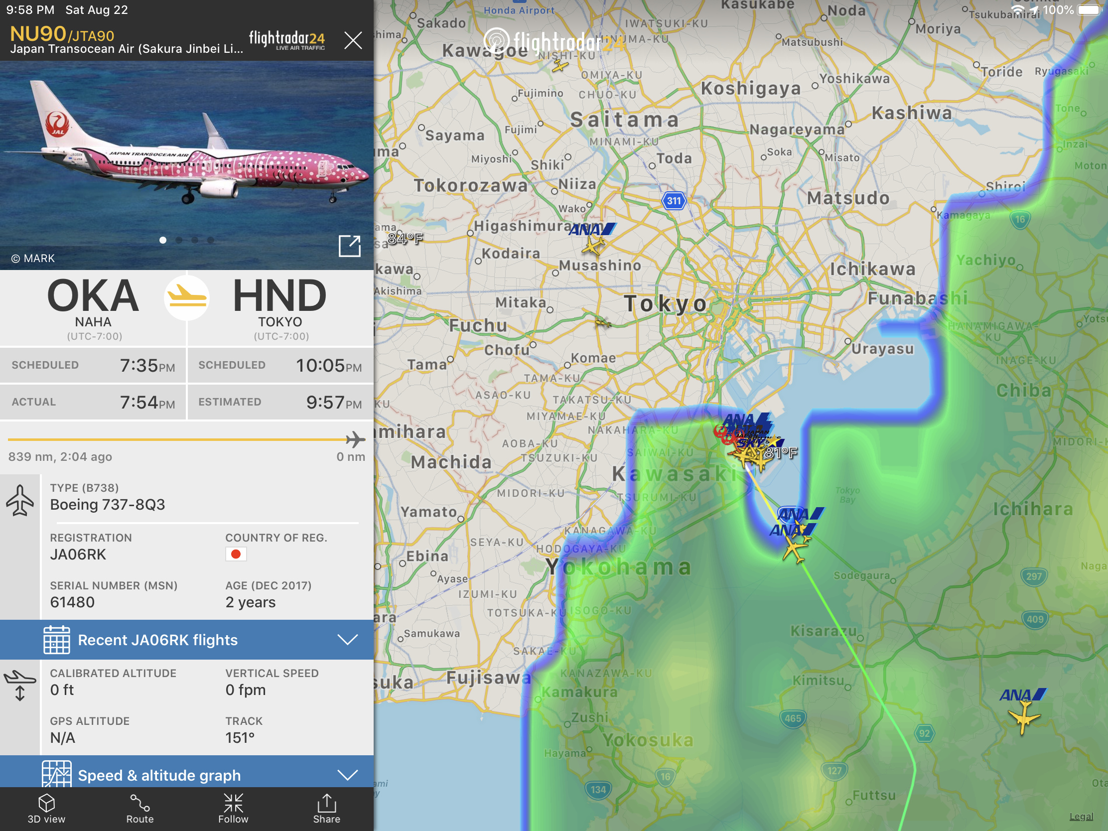Switch to second aircraft photo dot
The height and width of the screenshot is (831, 1108).
(x=179, y=240)
